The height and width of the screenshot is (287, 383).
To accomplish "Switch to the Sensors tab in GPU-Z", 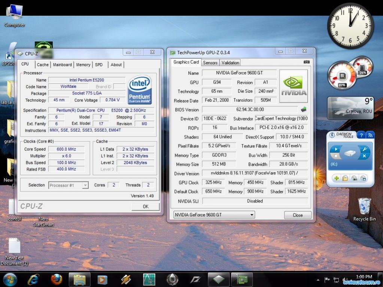I will 210,63.
